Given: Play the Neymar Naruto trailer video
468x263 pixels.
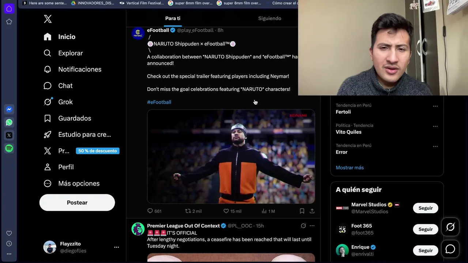Looking at the screenshot, I should (x=231, y=156).
